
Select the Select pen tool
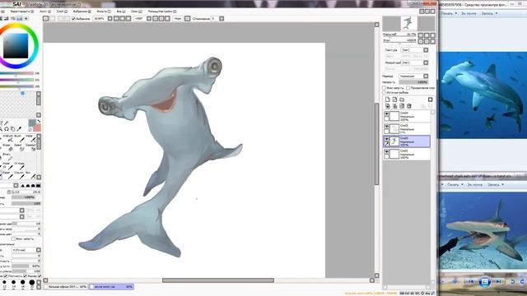tap(19, 147)
